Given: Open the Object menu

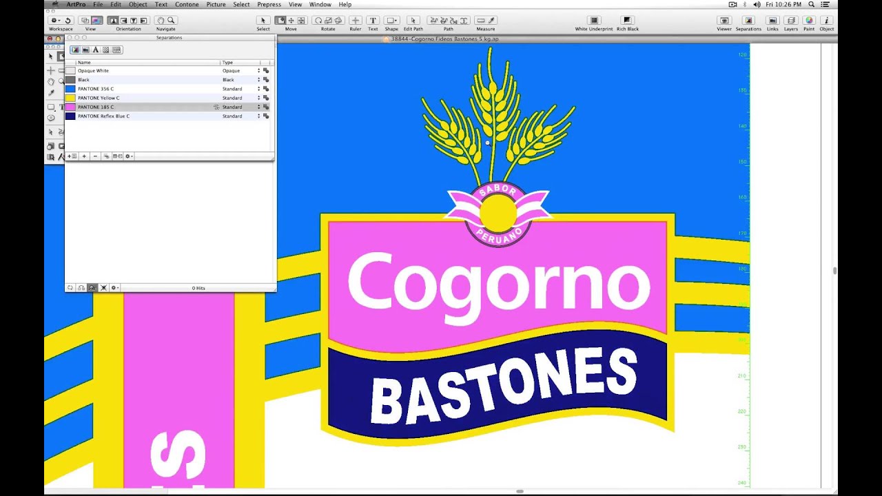Looking at the screenshot, I should [x=138, y=4].
